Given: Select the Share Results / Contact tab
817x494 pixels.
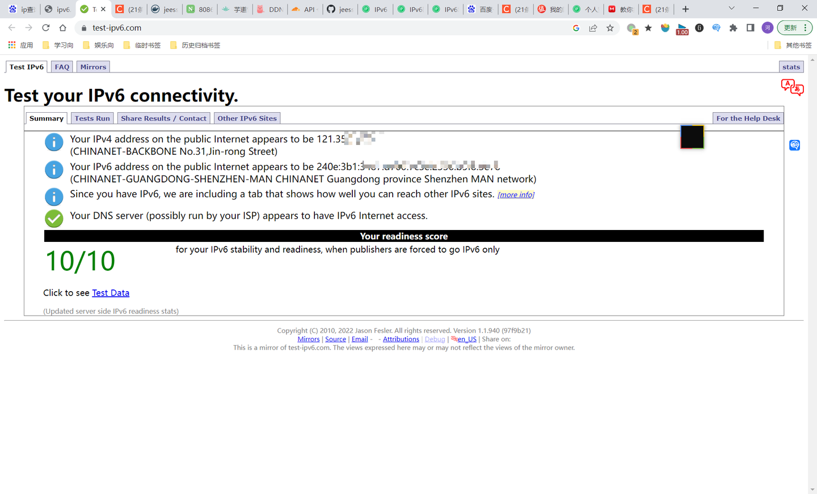Looking at the screenshot, I should coord(163,118).
